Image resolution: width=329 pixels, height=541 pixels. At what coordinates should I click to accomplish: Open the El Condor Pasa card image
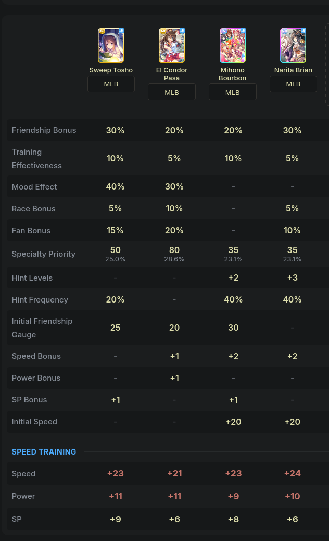tap(172, 45)
